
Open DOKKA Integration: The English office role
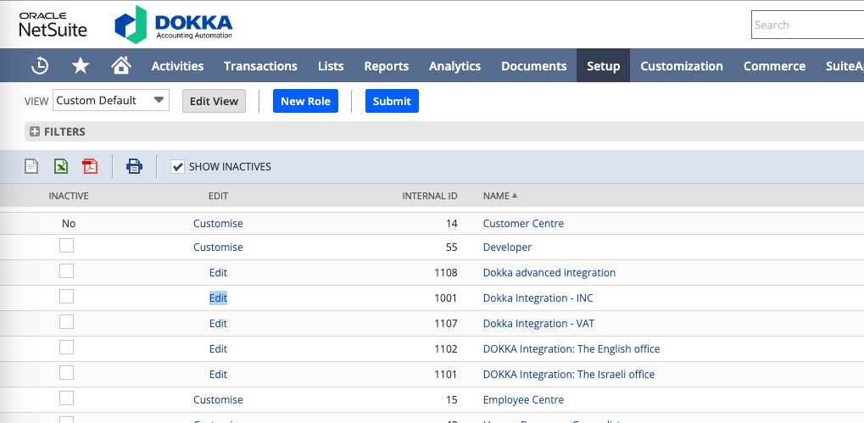pos(571,348)
